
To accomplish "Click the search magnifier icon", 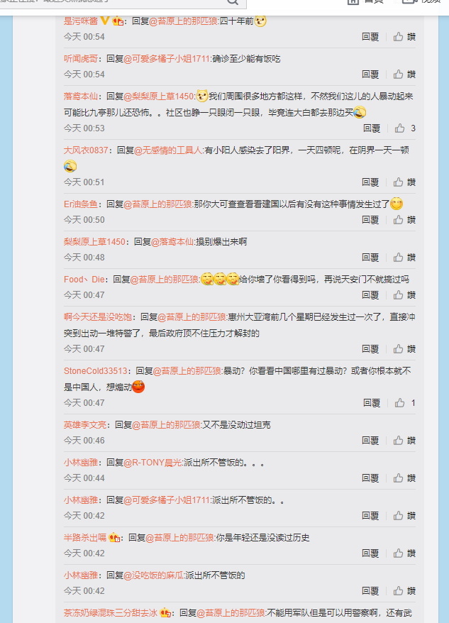I will (233, 2).
